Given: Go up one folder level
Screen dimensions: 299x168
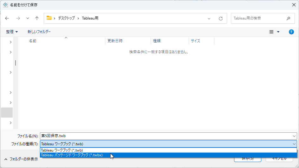Looking at the screenshot, I should [x=37, y=18].
